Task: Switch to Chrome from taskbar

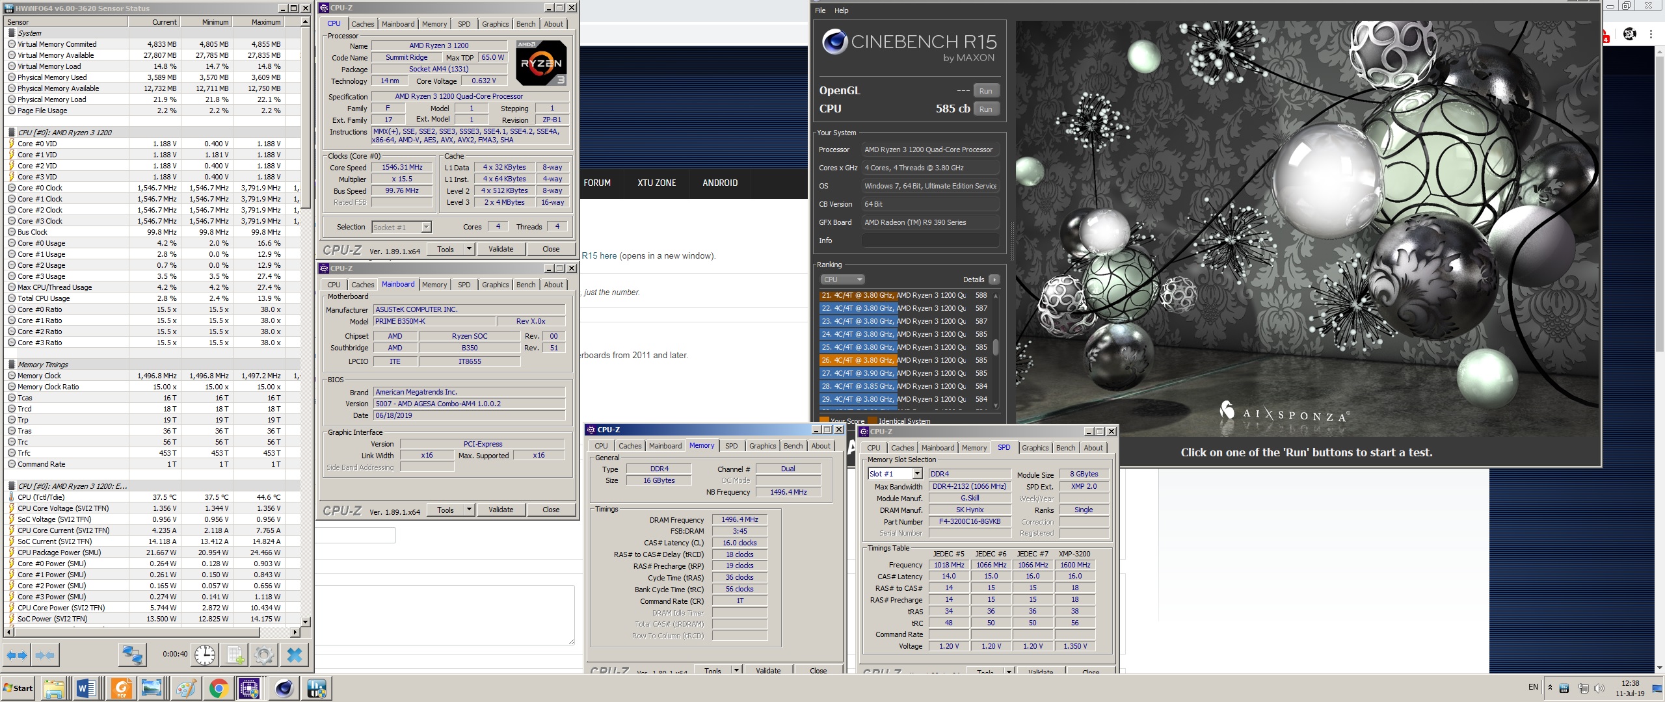Action: (219, 688)
